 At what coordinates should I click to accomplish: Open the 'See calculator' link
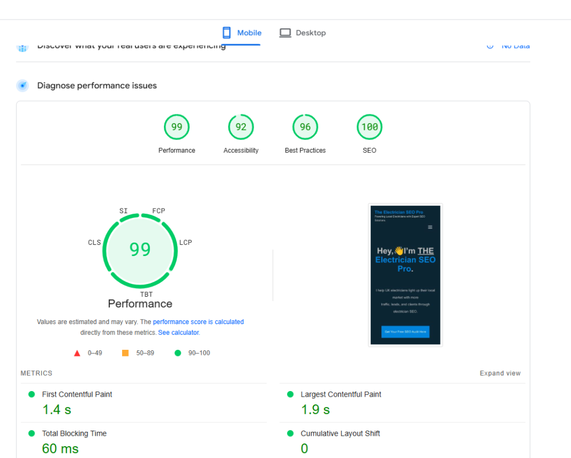tap(178, 332)
